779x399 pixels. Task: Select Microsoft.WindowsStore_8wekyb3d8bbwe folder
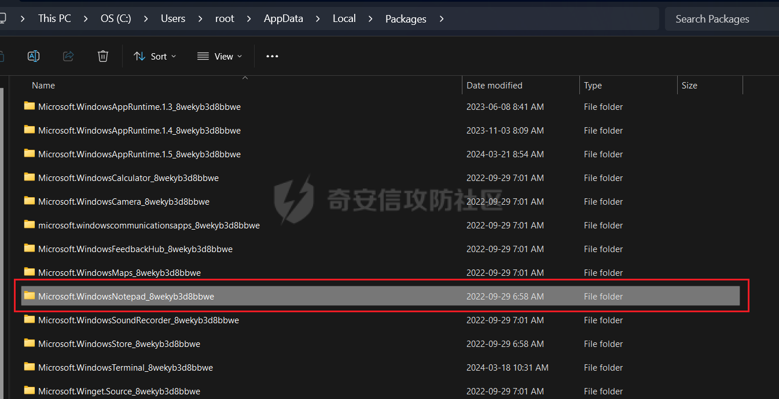[381, 343]
